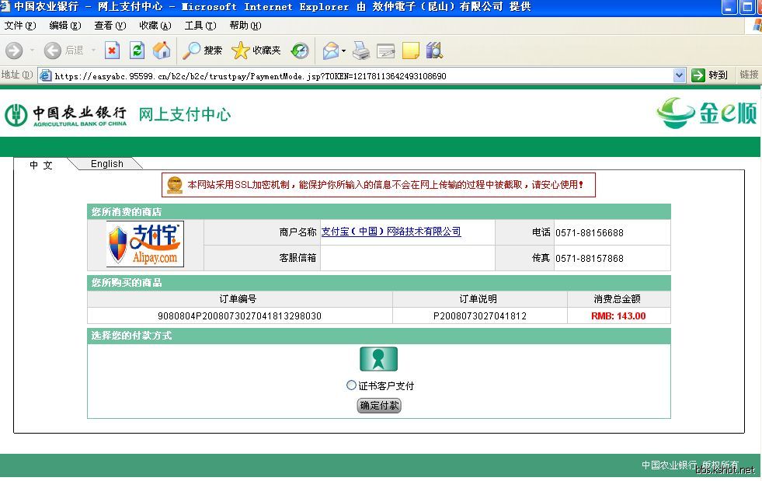Open the 文件(F) menu

tap(20, 26)
